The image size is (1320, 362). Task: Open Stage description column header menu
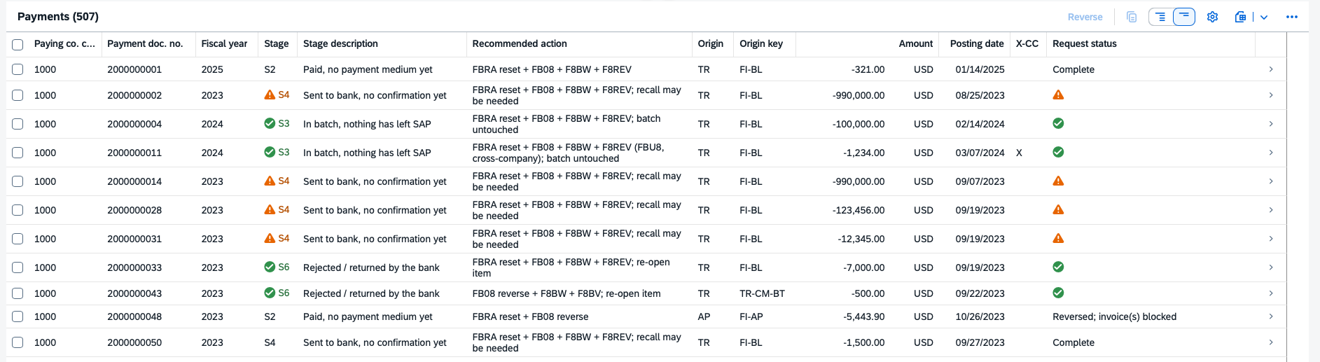382,43
